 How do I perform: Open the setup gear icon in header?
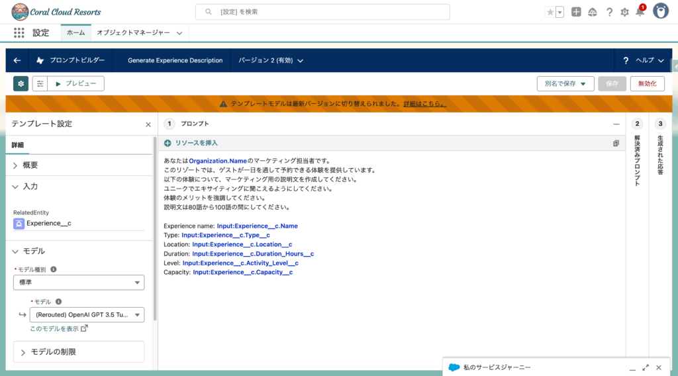624,12
